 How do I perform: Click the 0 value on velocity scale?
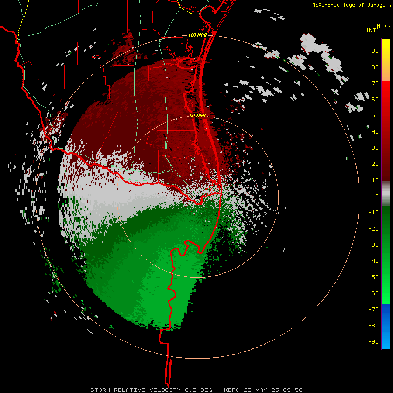(x=377, y=196)
